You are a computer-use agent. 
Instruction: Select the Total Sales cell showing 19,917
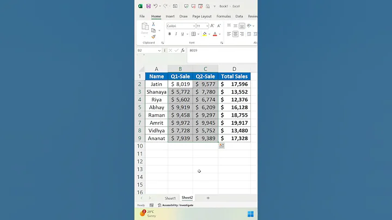tap(234, 123)
